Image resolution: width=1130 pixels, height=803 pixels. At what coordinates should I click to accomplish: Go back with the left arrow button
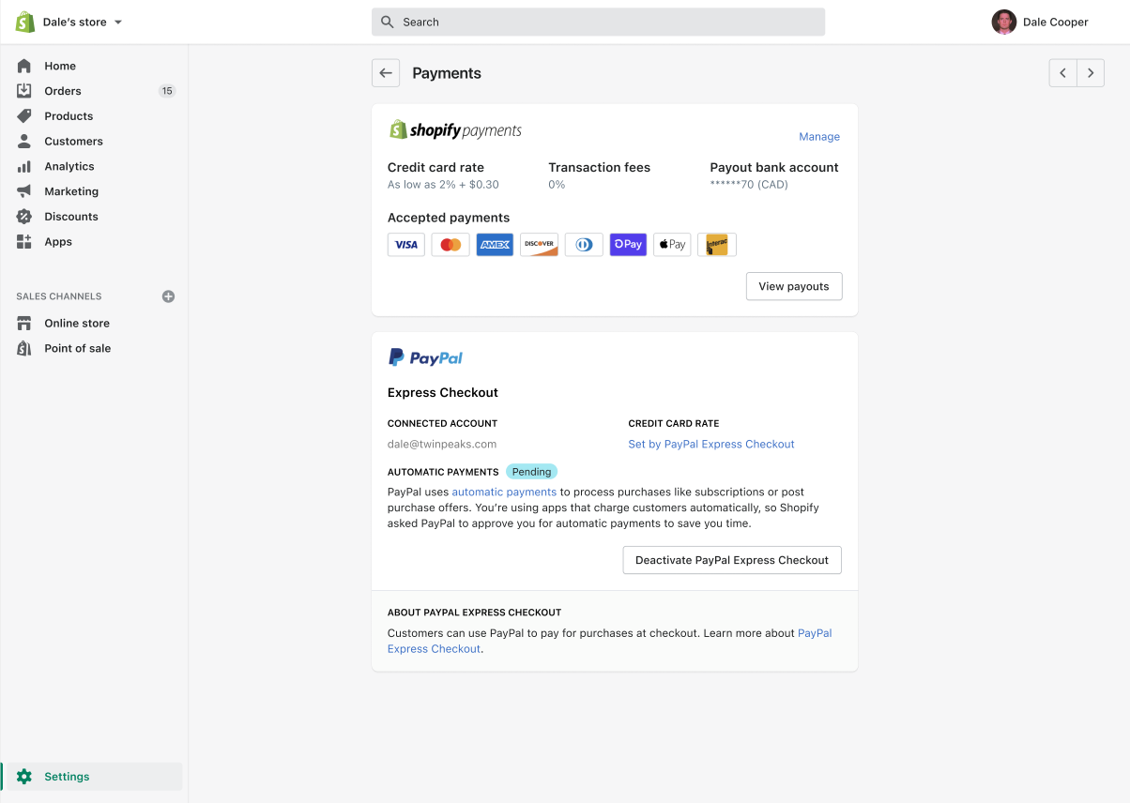click(x=386, y=73)
